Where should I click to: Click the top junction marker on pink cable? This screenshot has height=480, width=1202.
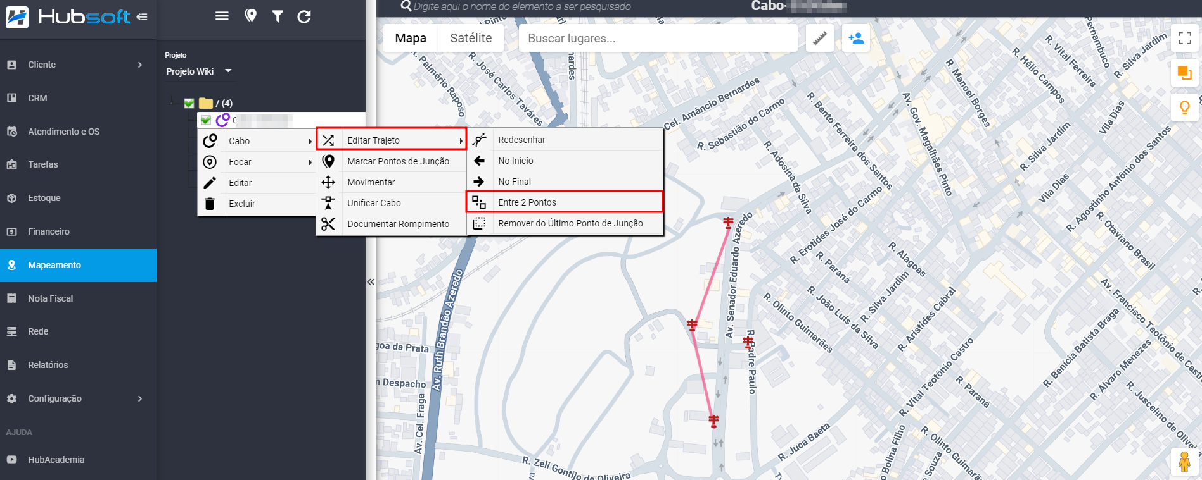tap(728, 223)
